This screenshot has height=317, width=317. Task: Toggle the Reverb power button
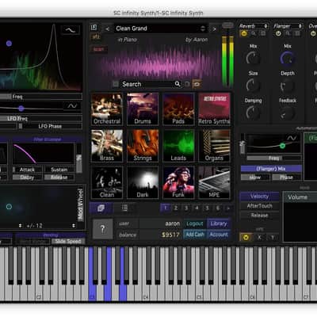click(x=243, y=33)
